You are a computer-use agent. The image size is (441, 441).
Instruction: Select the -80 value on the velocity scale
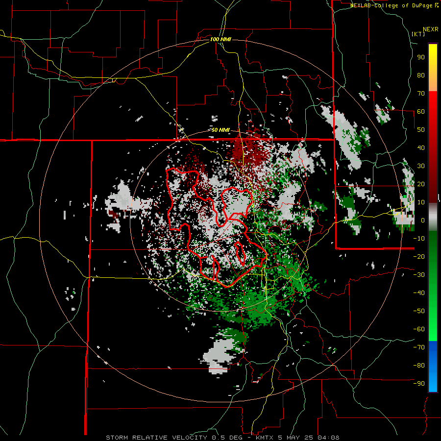419,366
